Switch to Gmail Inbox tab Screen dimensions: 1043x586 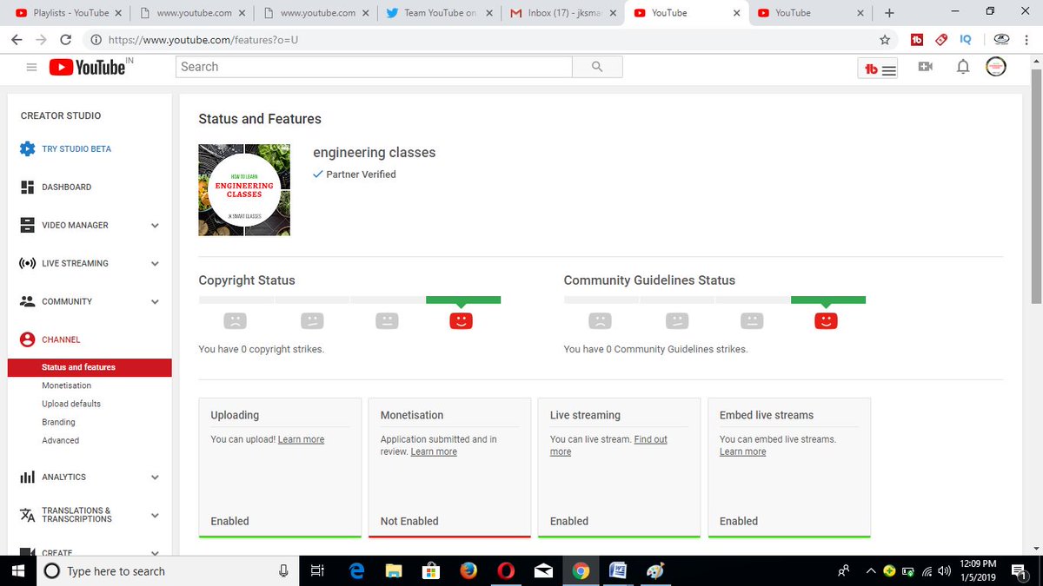coord(565,13)
